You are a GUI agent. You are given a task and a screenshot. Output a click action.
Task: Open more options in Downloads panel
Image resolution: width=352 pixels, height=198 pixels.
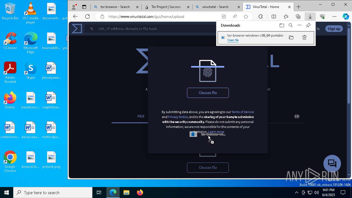299,25
